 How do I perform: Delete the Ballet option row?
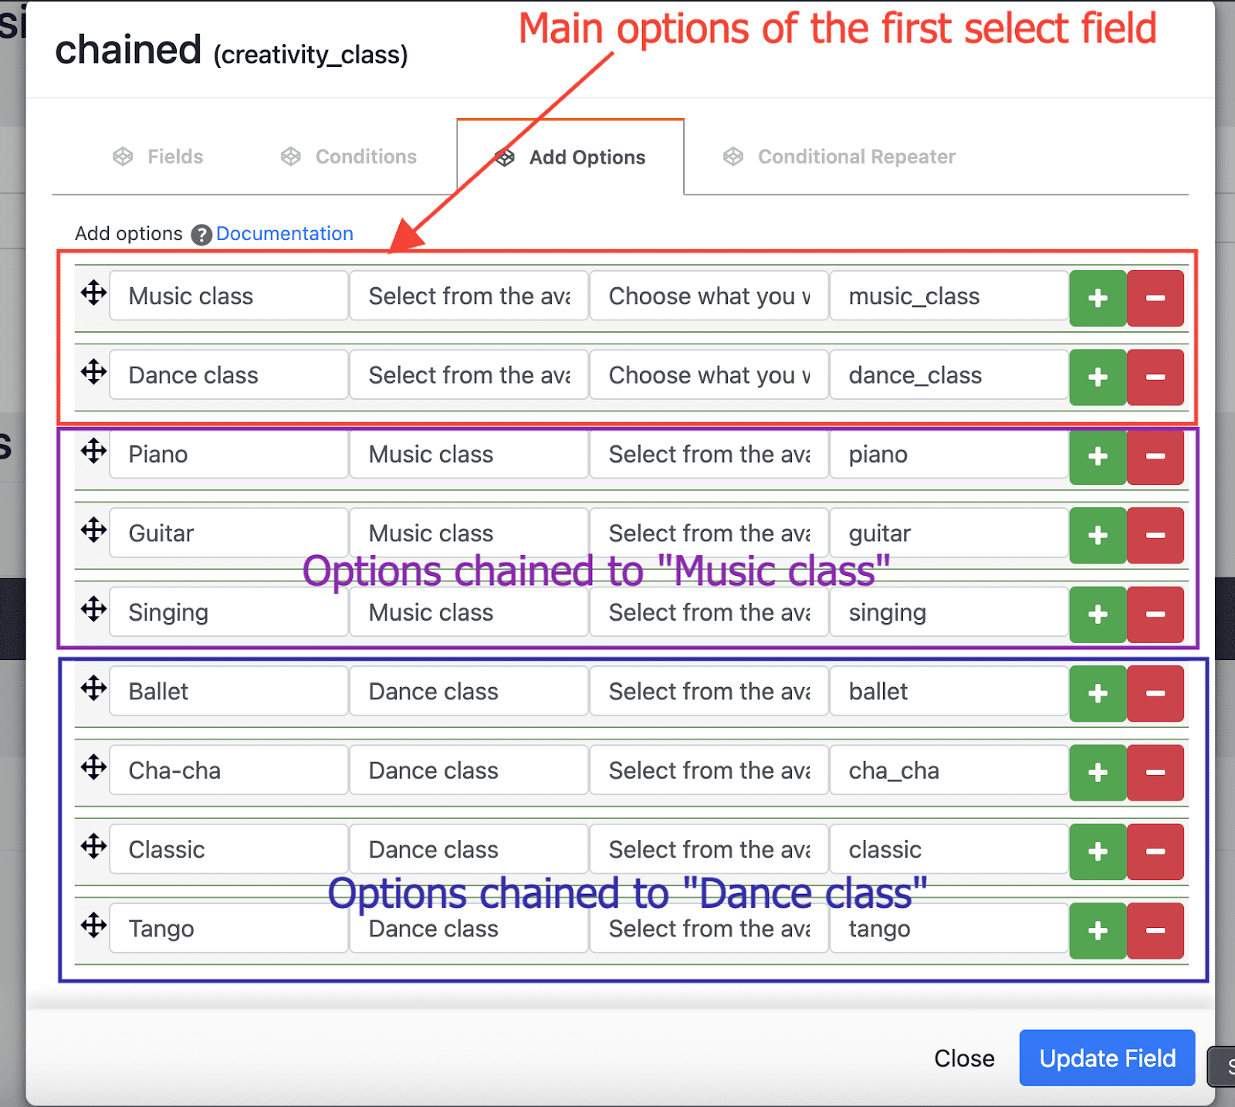1155,693
